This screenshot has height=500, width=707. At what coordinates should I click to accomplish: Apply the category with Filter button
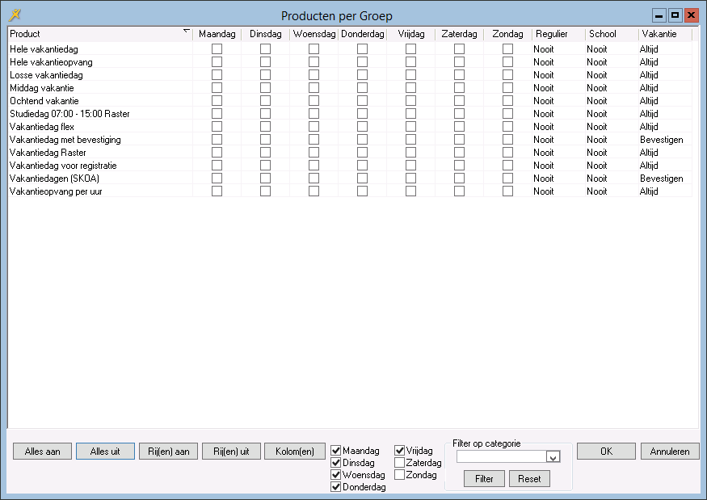(484, 479)
